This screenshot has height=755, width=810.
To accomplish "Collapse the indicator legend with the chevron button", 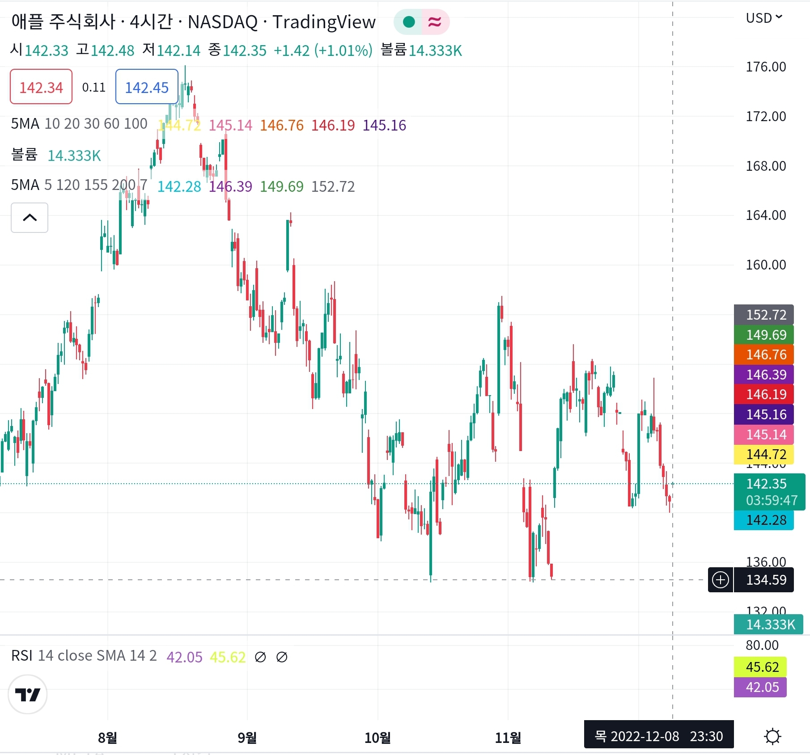I will (x=30, y=218).
